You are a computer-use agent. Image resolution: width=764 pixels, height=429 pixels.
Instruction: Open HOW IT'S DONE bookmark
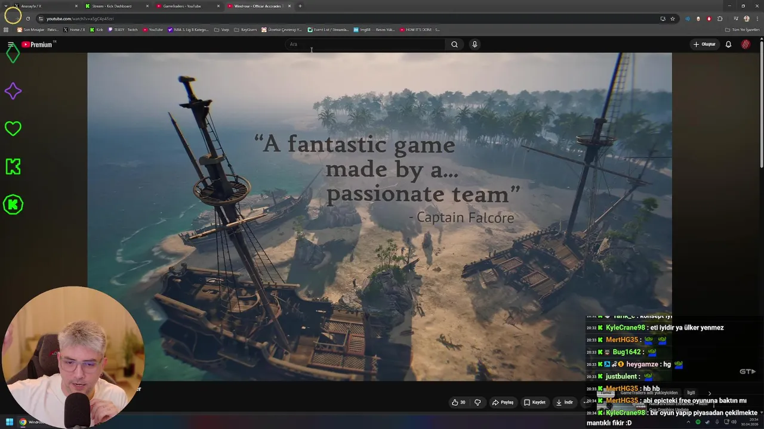420,29
